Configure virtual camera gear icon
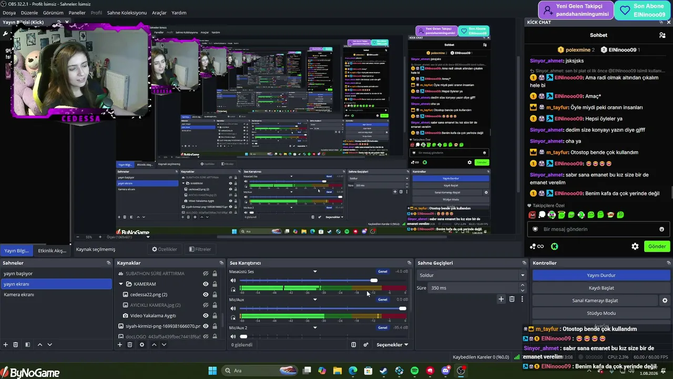Viewport: 673px width, 379px height. [x=665, y=301]
